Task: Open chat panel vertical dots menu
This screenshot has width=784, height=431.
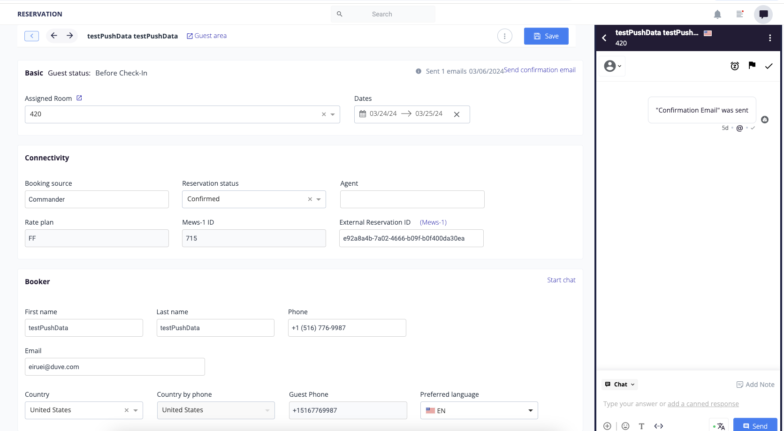Action: tap(770, 38)
